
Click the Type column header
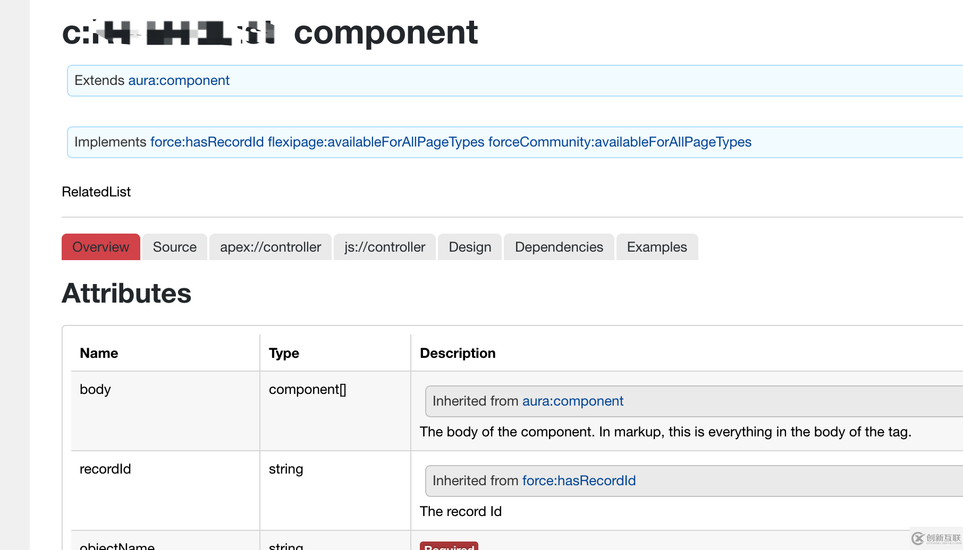[284, 353]
